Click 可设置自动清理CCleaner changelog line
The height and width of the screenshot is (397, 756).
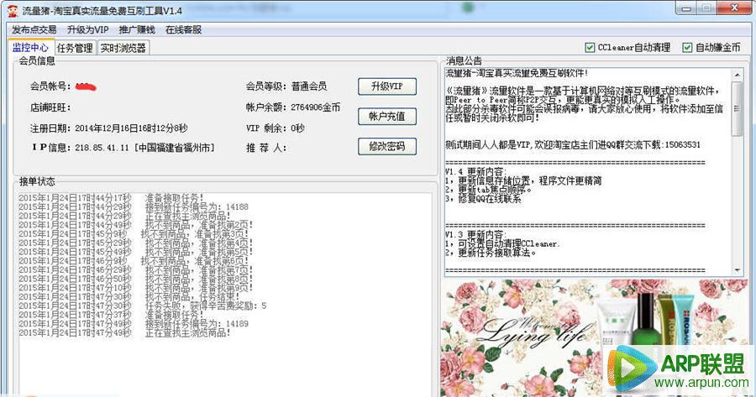pyautogui.click(x=502, y=243)
